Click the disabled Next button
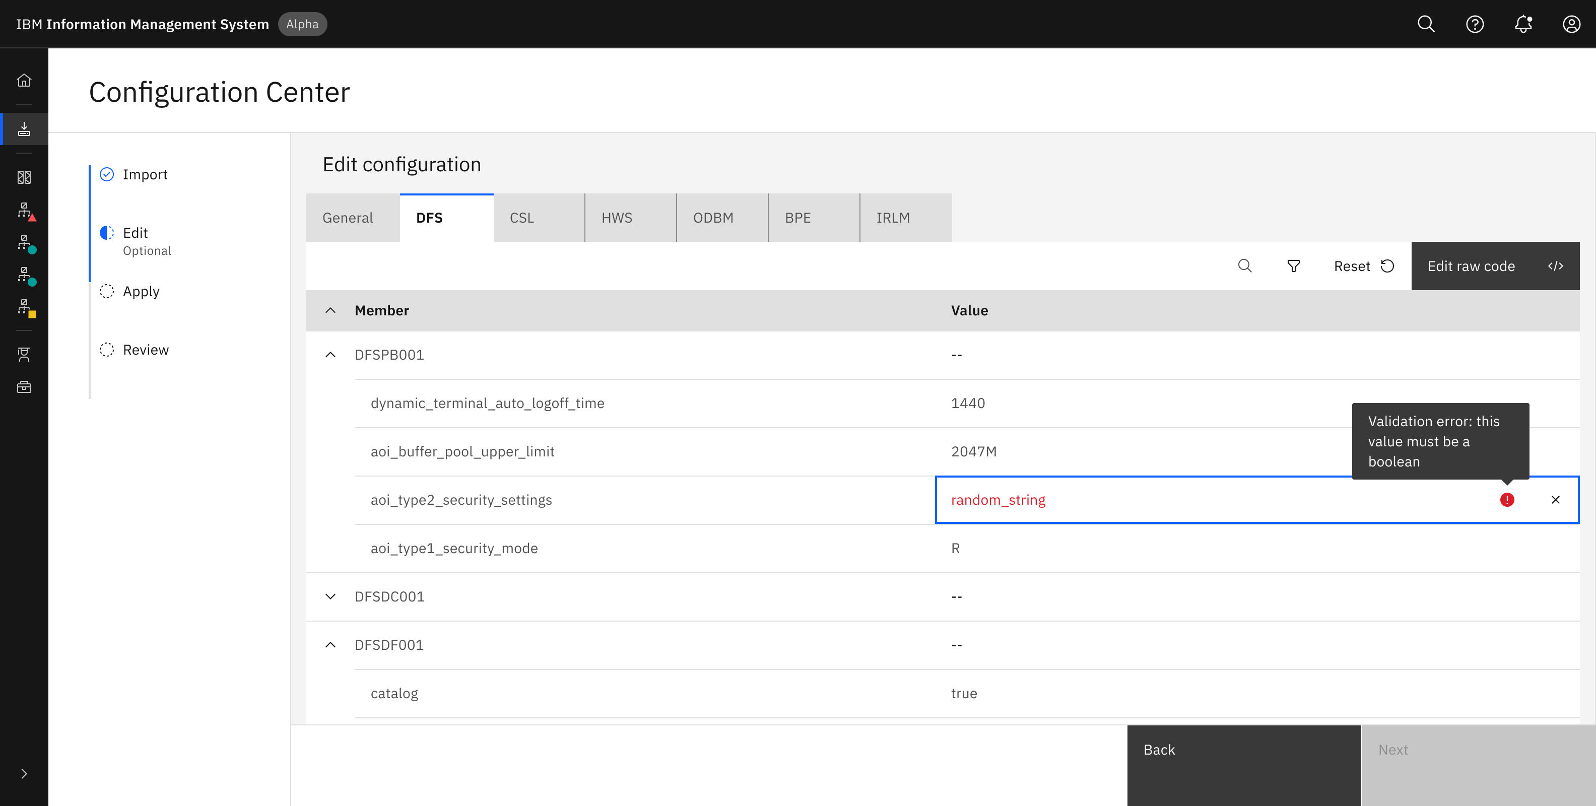The width and height of the screenshot is (1596, 806). click(1478, 766)
